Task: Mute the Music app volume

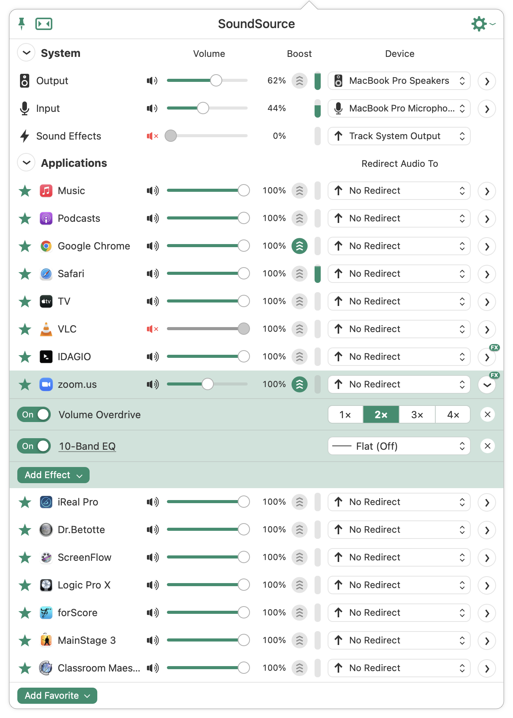Action: 153,191
